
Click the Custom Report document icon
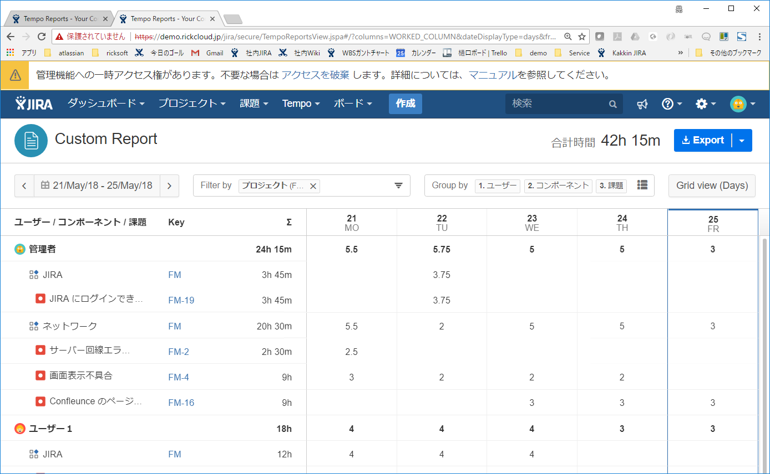31,141
